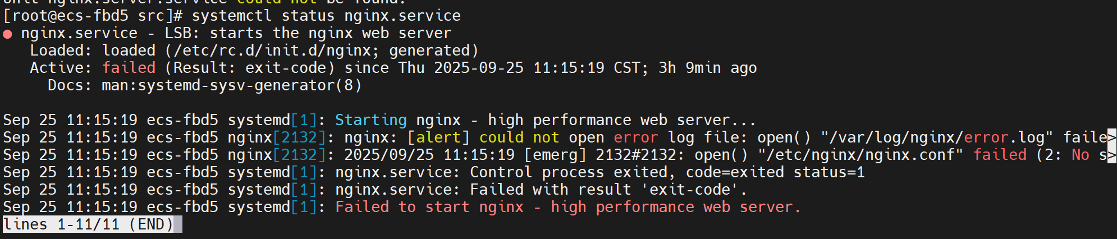Click the "3h 9min ago" elapsed time
The height and width of the screenshot is (239, 1117).
coord(707,68)
